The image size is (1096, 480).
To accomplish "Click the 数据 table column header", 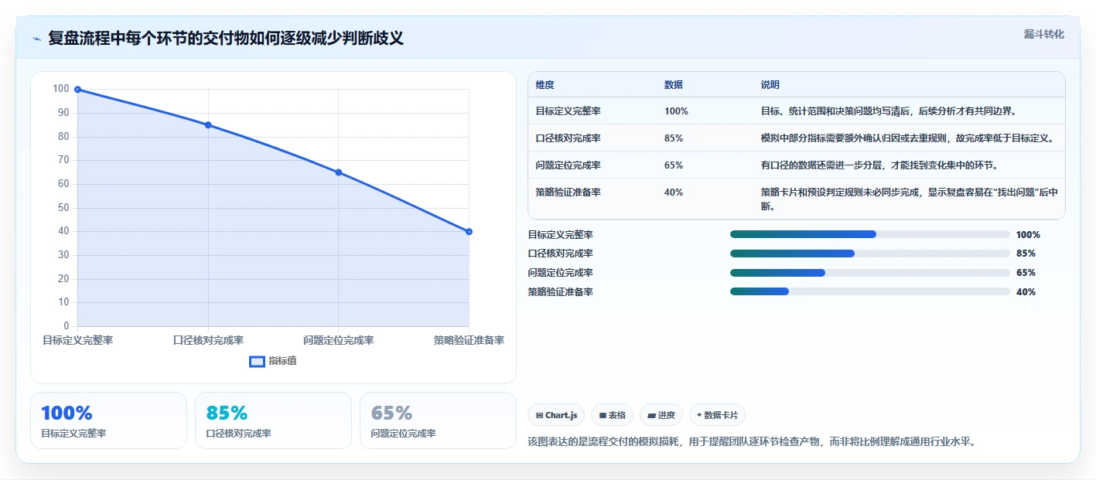I will coord(674,85).
